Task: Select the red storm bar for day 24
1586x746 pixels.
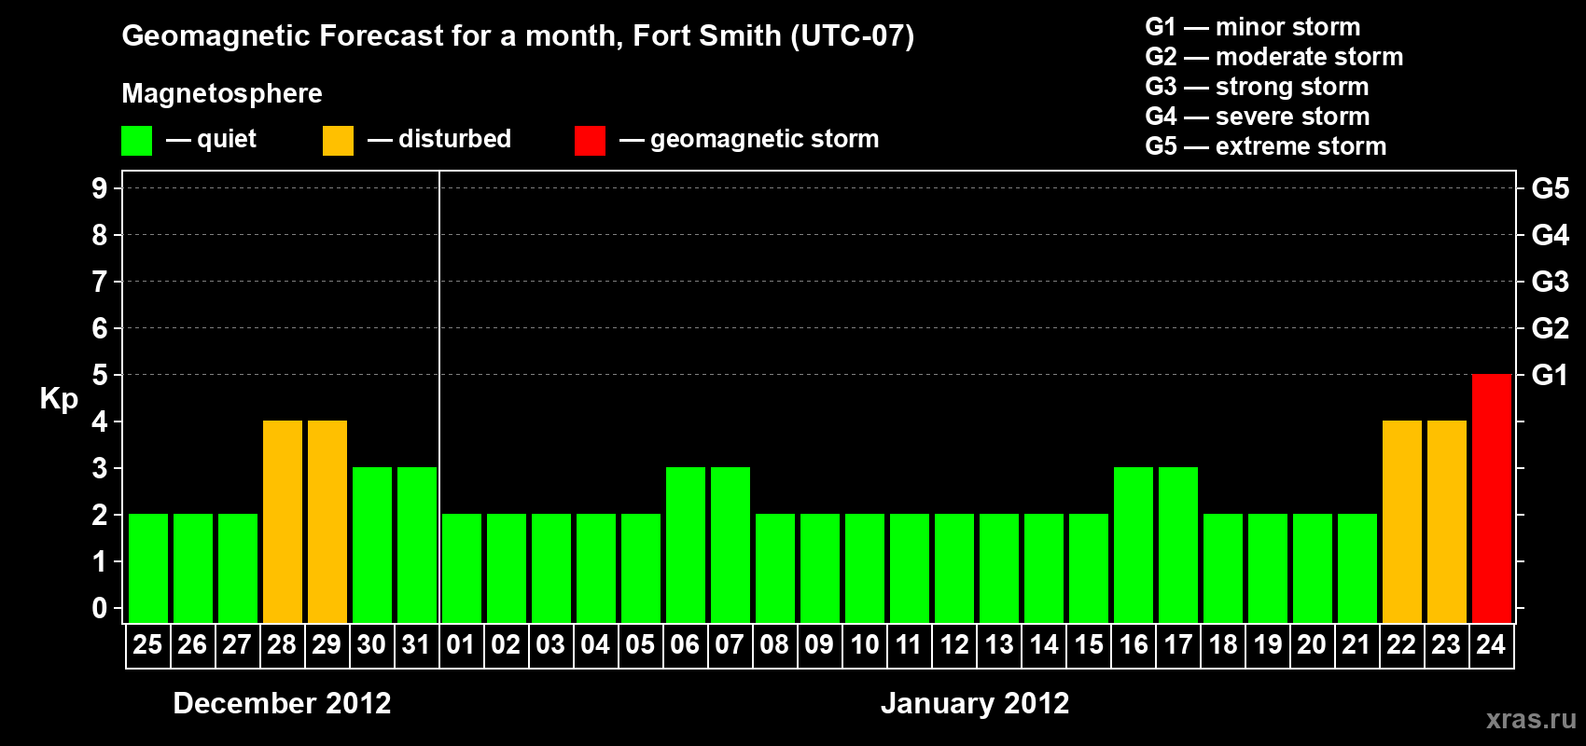Action: pos(1491,498)
